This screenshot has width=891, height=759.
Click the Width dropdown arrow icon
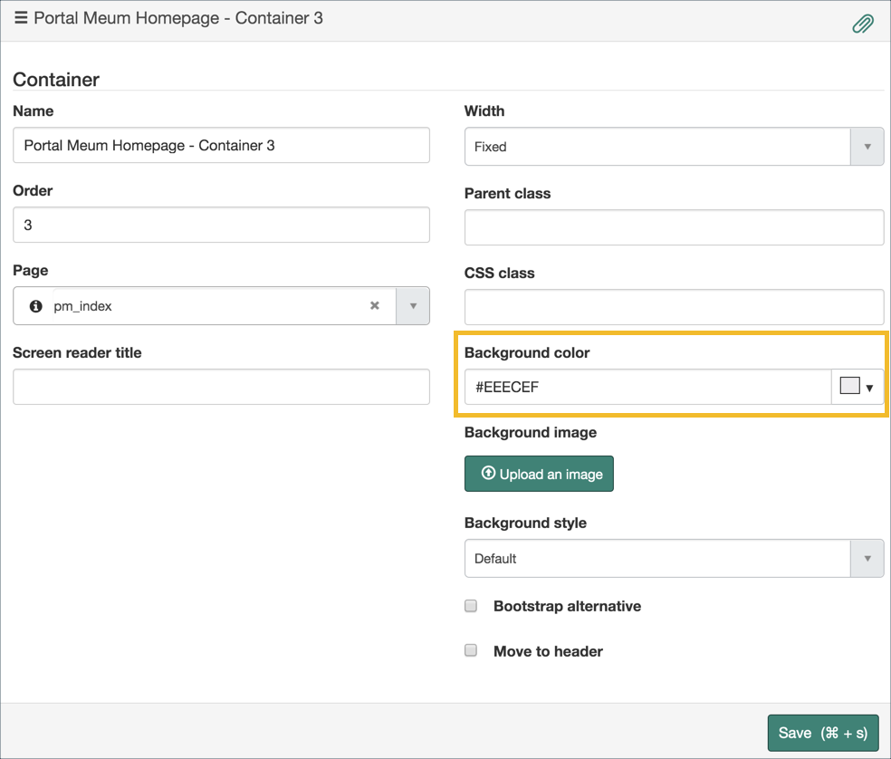coord(867,147)
